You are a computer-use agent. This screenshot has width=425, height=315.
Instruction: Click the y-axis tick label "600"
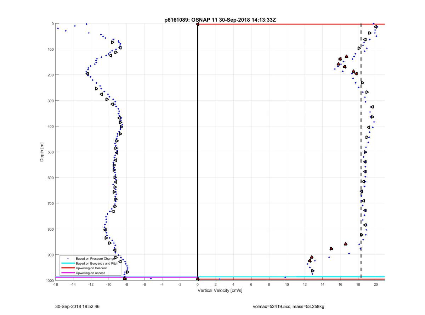click(50, 178)
